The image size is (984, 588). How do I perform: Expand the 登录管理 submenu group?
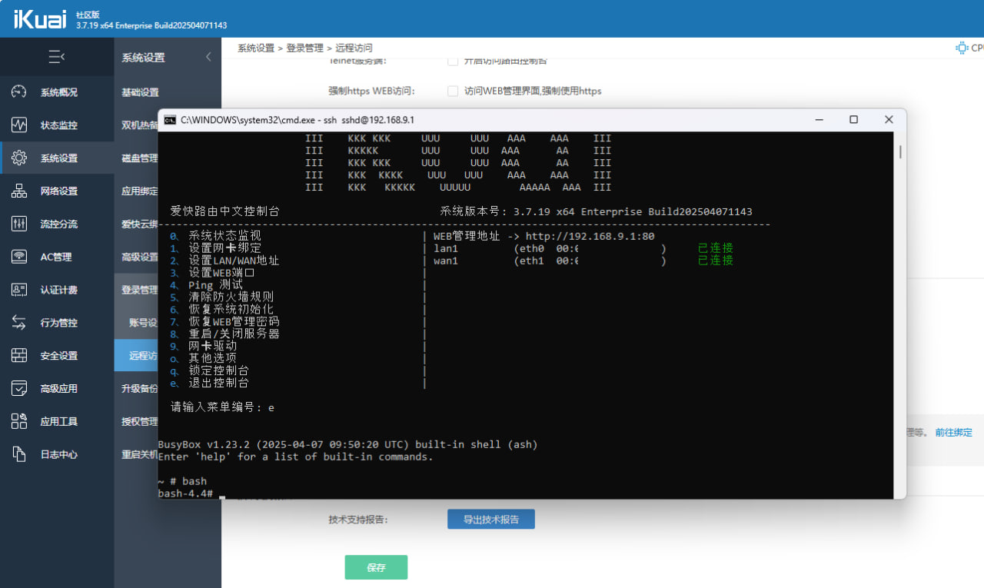click(x=139, y=290)
